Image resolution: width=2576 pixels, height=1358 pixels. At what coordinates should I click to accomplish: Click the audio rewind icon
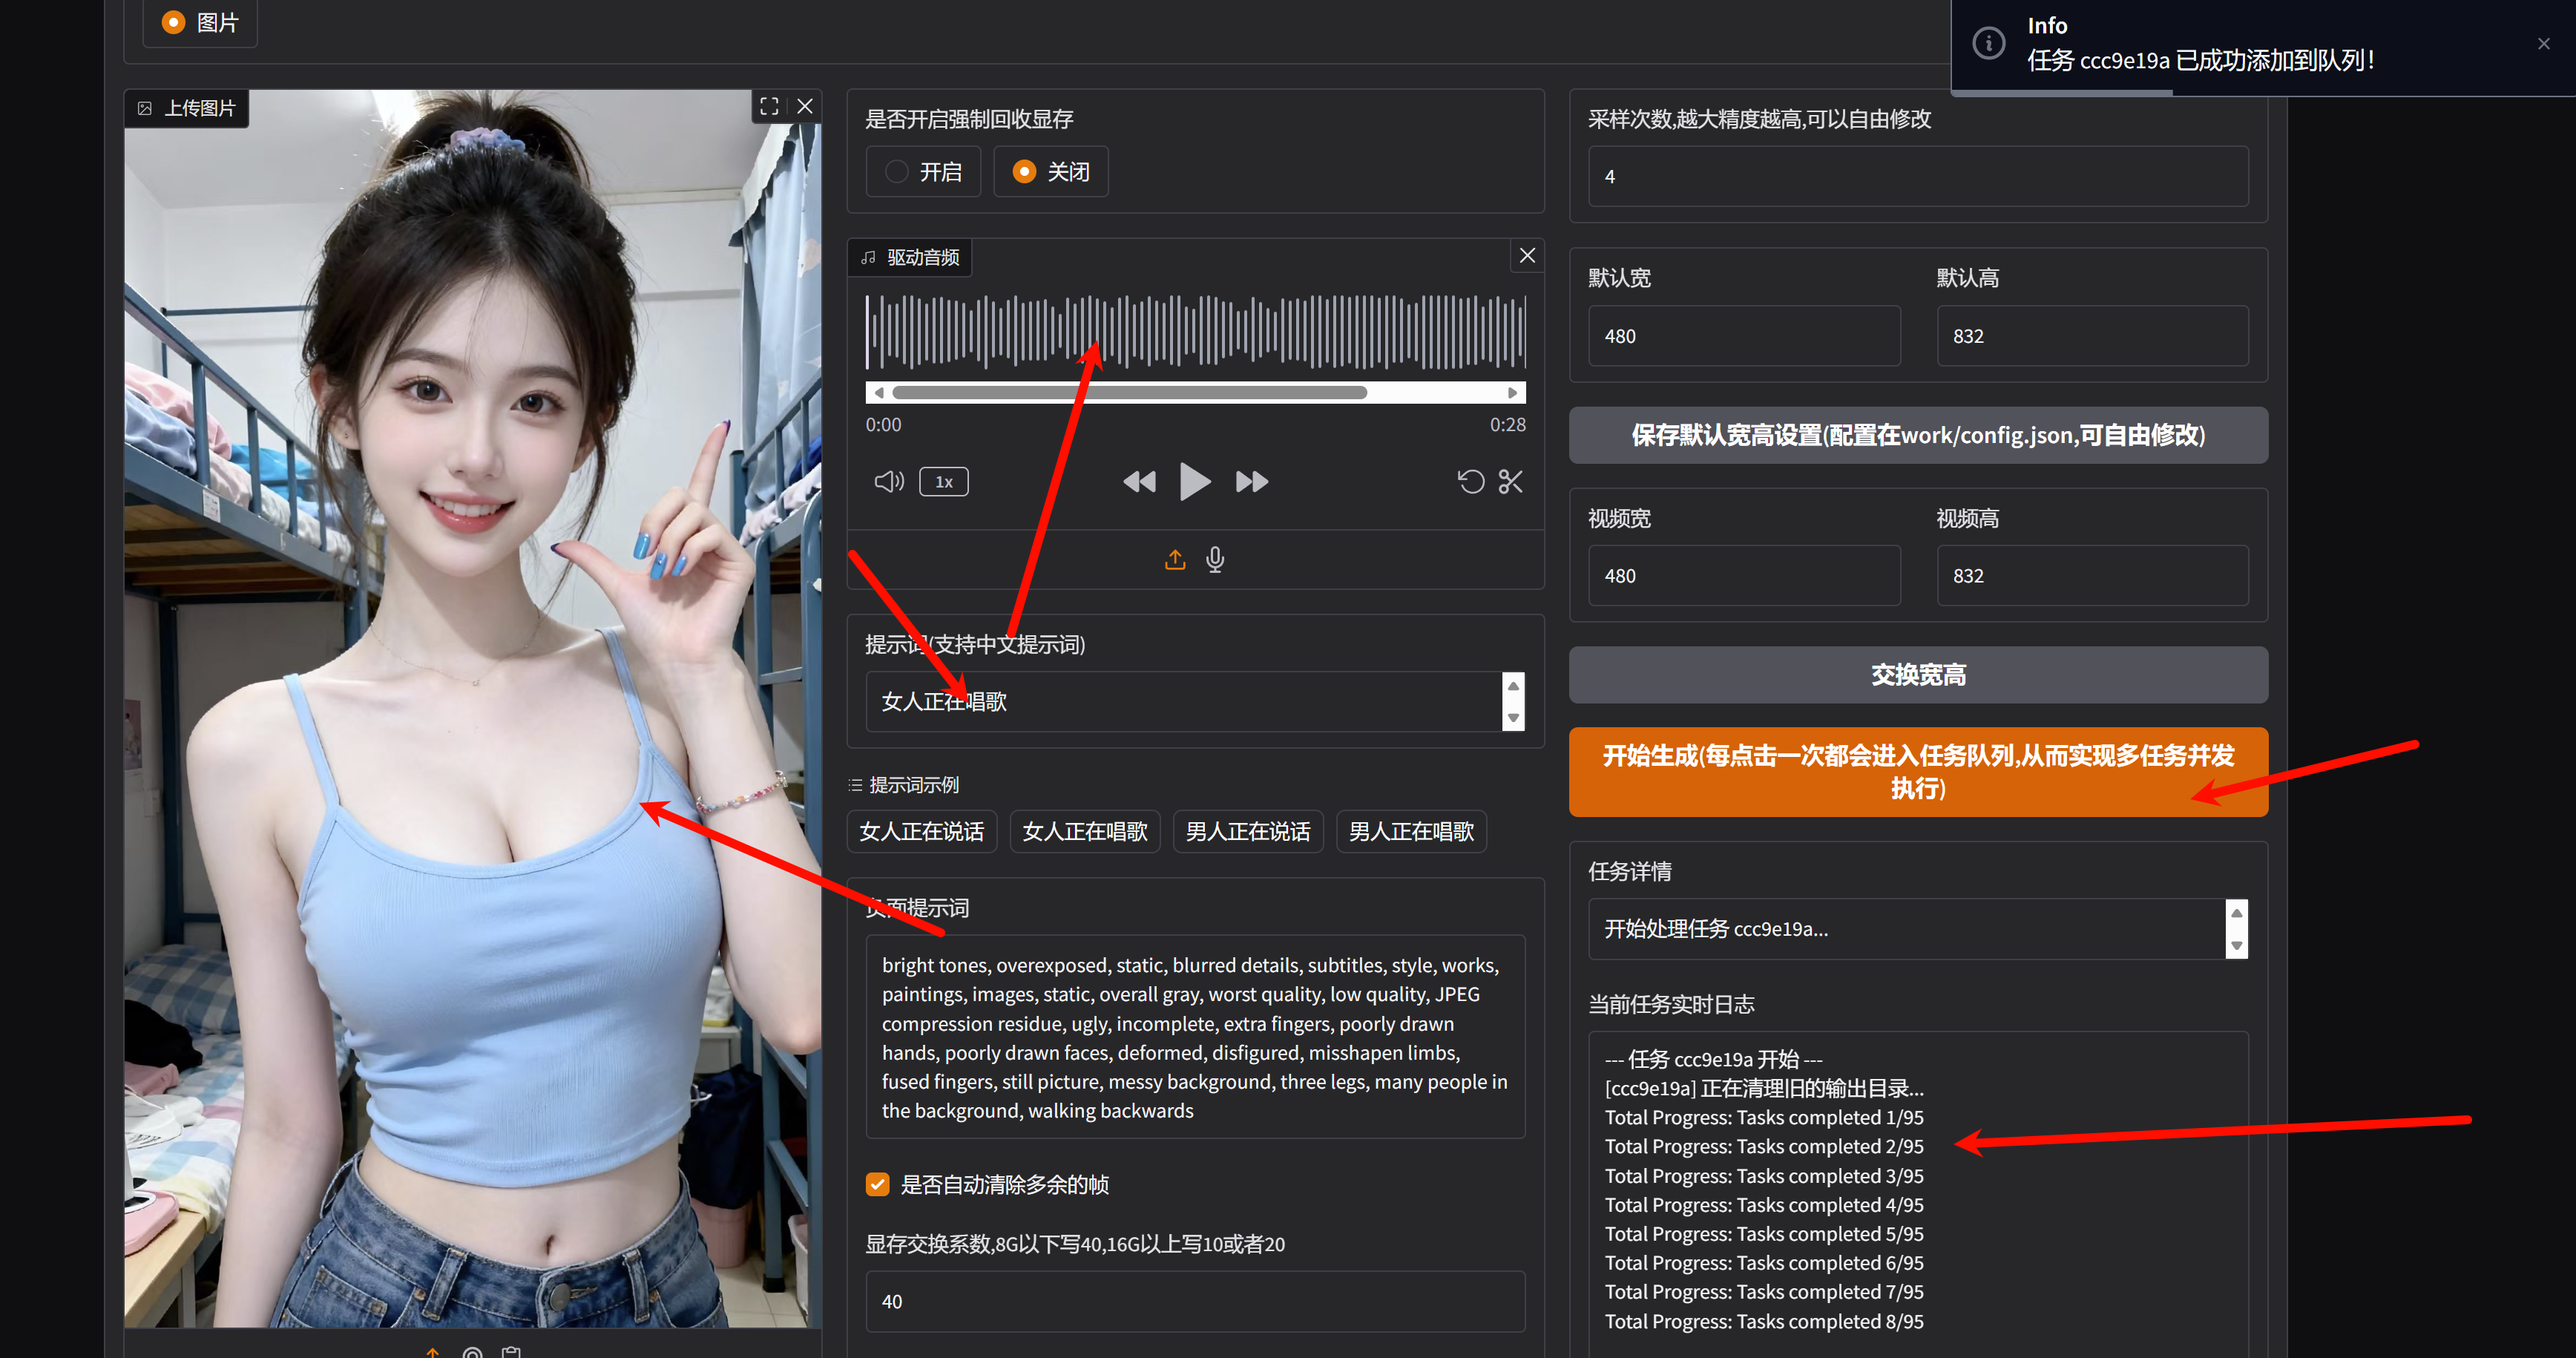[x=1139, y=482]
